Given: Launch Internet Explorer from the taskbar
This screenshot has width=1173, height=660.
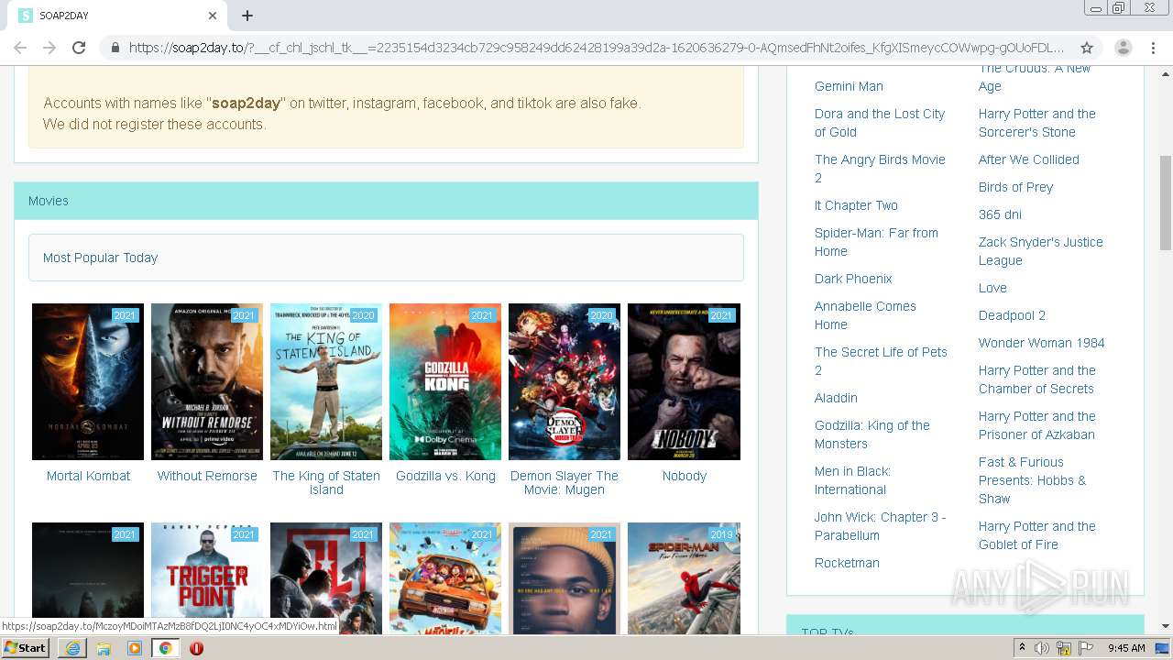Looking at the screenshot, I should (72, 648).
